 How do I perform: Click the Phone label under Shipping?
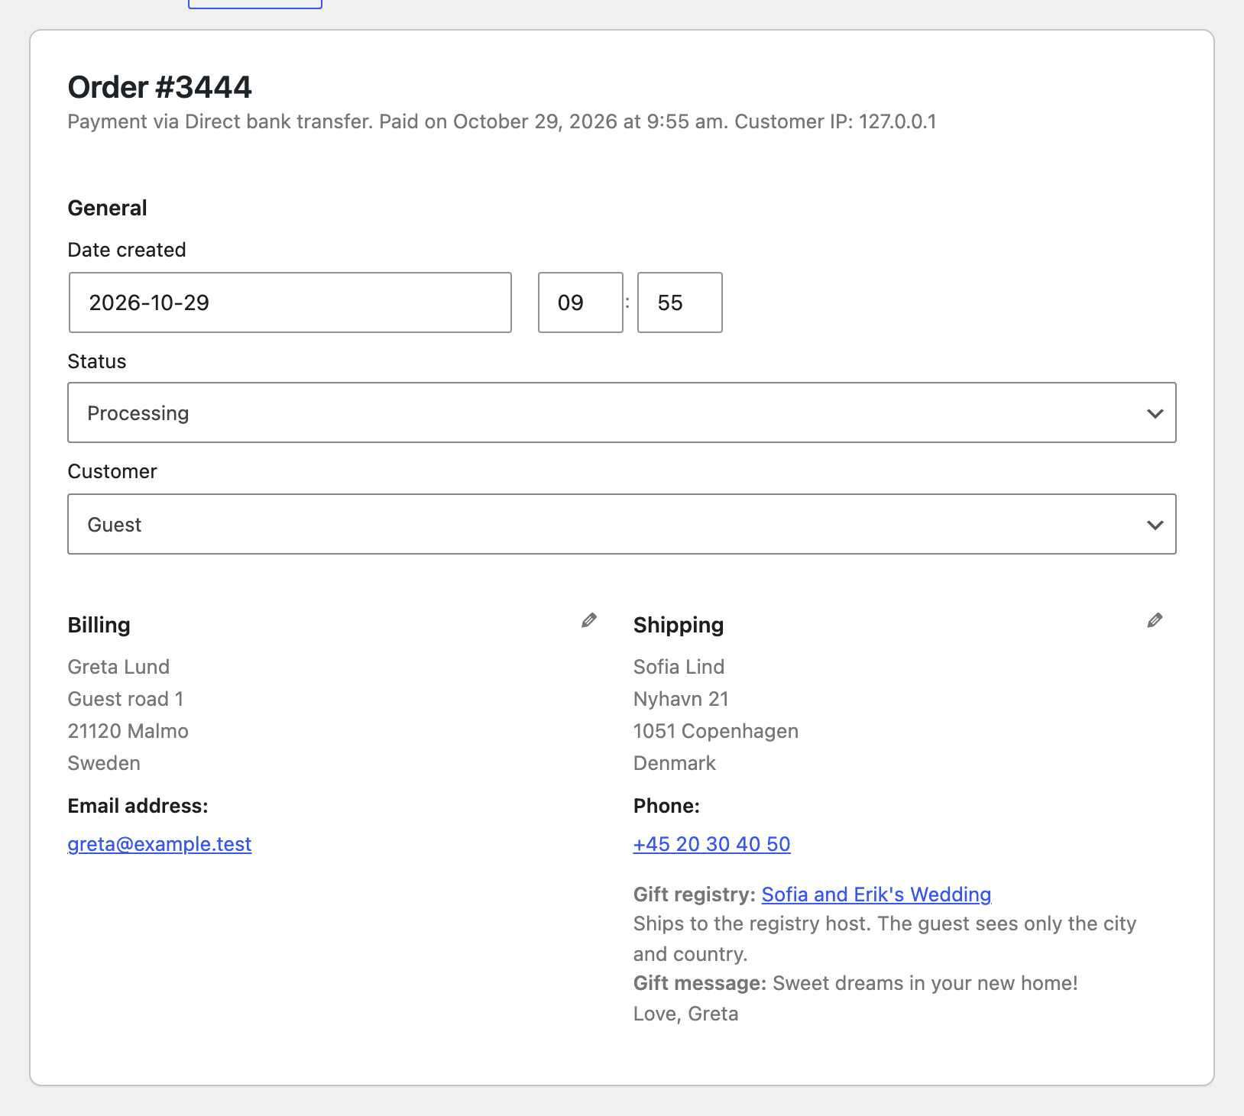coord(666,806)
